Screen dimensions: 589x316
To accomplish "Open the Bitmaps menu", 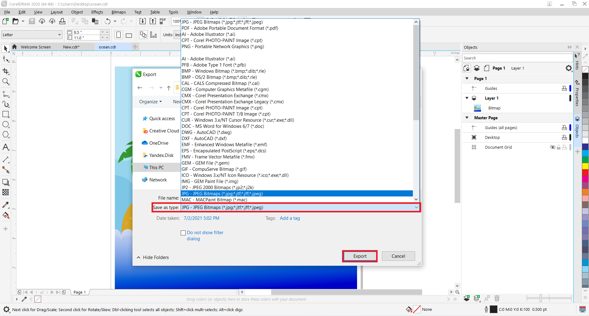I will tap(118, 12).
